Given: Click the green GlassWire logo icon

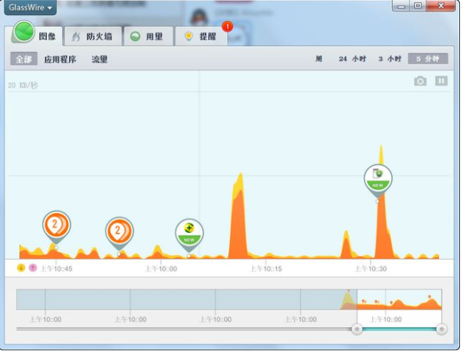Looking at the screenshot, I should pos(24,31).
